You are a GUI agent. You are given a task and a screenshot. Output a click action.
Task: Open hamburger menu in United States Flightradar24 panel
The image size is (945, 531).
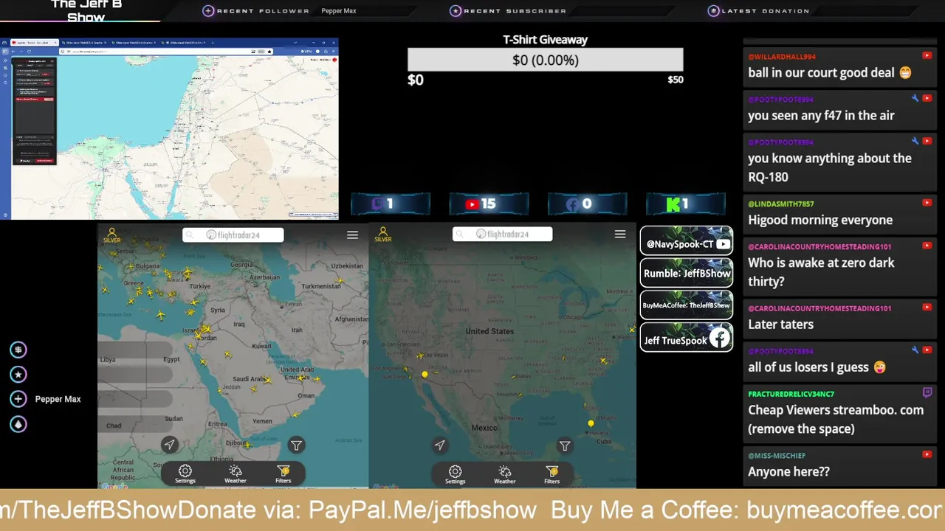(x=620, y=234)
